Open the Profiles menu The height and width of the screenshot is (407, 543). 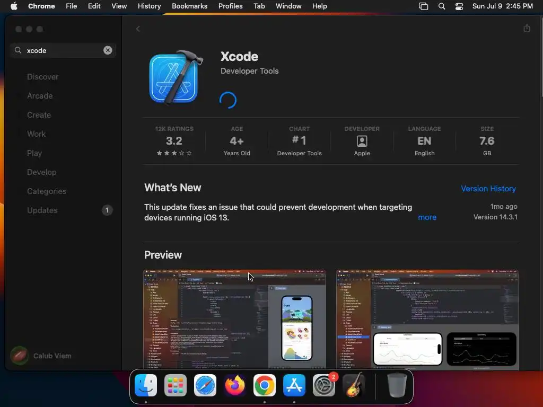pyautogui.click(x=230, y=6)
